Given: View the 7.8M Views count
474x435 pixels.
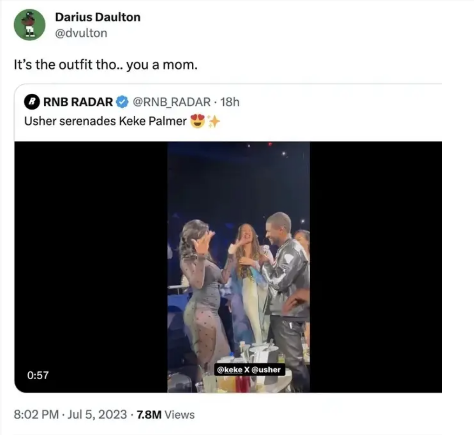Looking at the screenshot, I should 165,414.
